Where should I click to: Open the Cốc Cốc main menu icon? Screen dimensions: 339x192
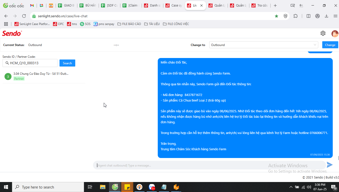coord(335,16)
